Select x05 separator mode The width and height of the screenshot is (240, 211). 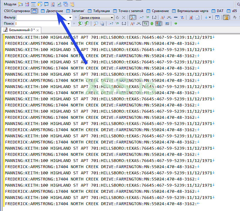click(x=232, y=11)
